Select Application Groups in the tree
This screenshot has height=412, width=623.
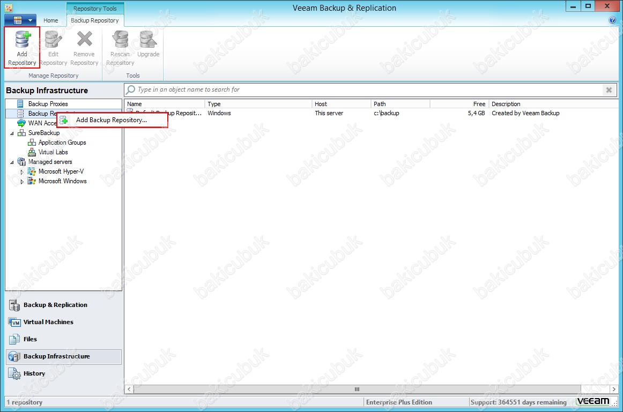[62, 143]
